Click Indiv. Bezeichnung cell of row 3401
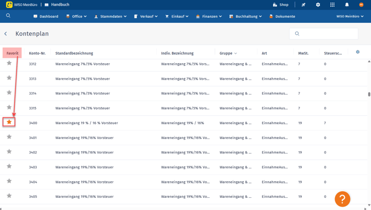The height and width of the screenshot is (210, 371). point(185,137)
